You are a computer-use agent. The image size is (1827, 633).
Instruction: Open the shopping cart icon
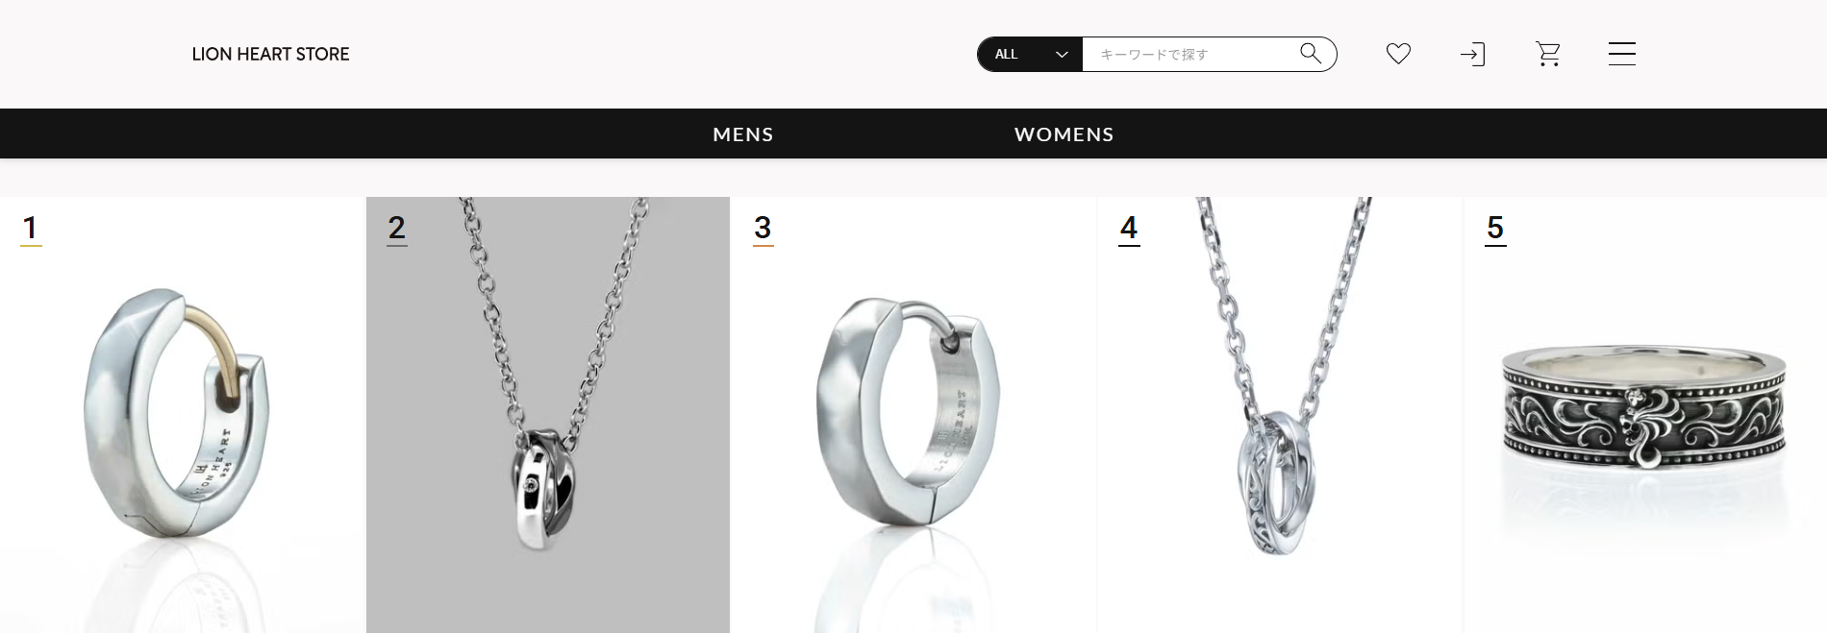coord(1548,54)
